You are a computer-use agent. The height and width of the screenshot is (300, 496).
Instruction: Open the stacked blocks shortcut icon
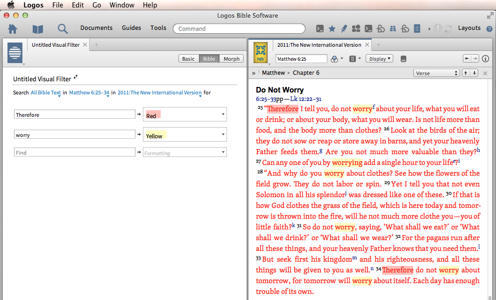coord(393,29)
